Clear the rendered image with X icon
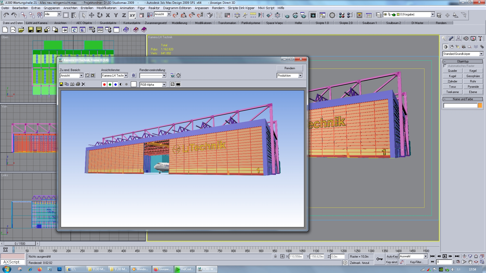486x273 pixels. click(x=84, y=84)
